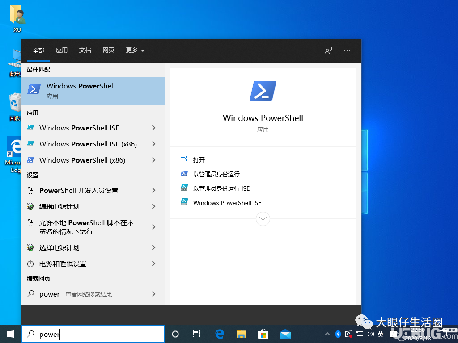Open File Explorer from taskbar
The height and width of the screenshot is (343, 458).
click(x=241, y=334)
